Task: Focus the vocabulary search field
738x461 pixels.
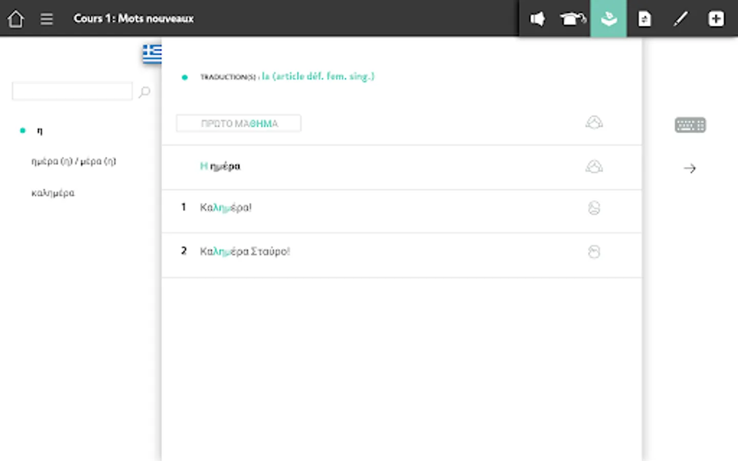Action: click(x=72, y=91)
